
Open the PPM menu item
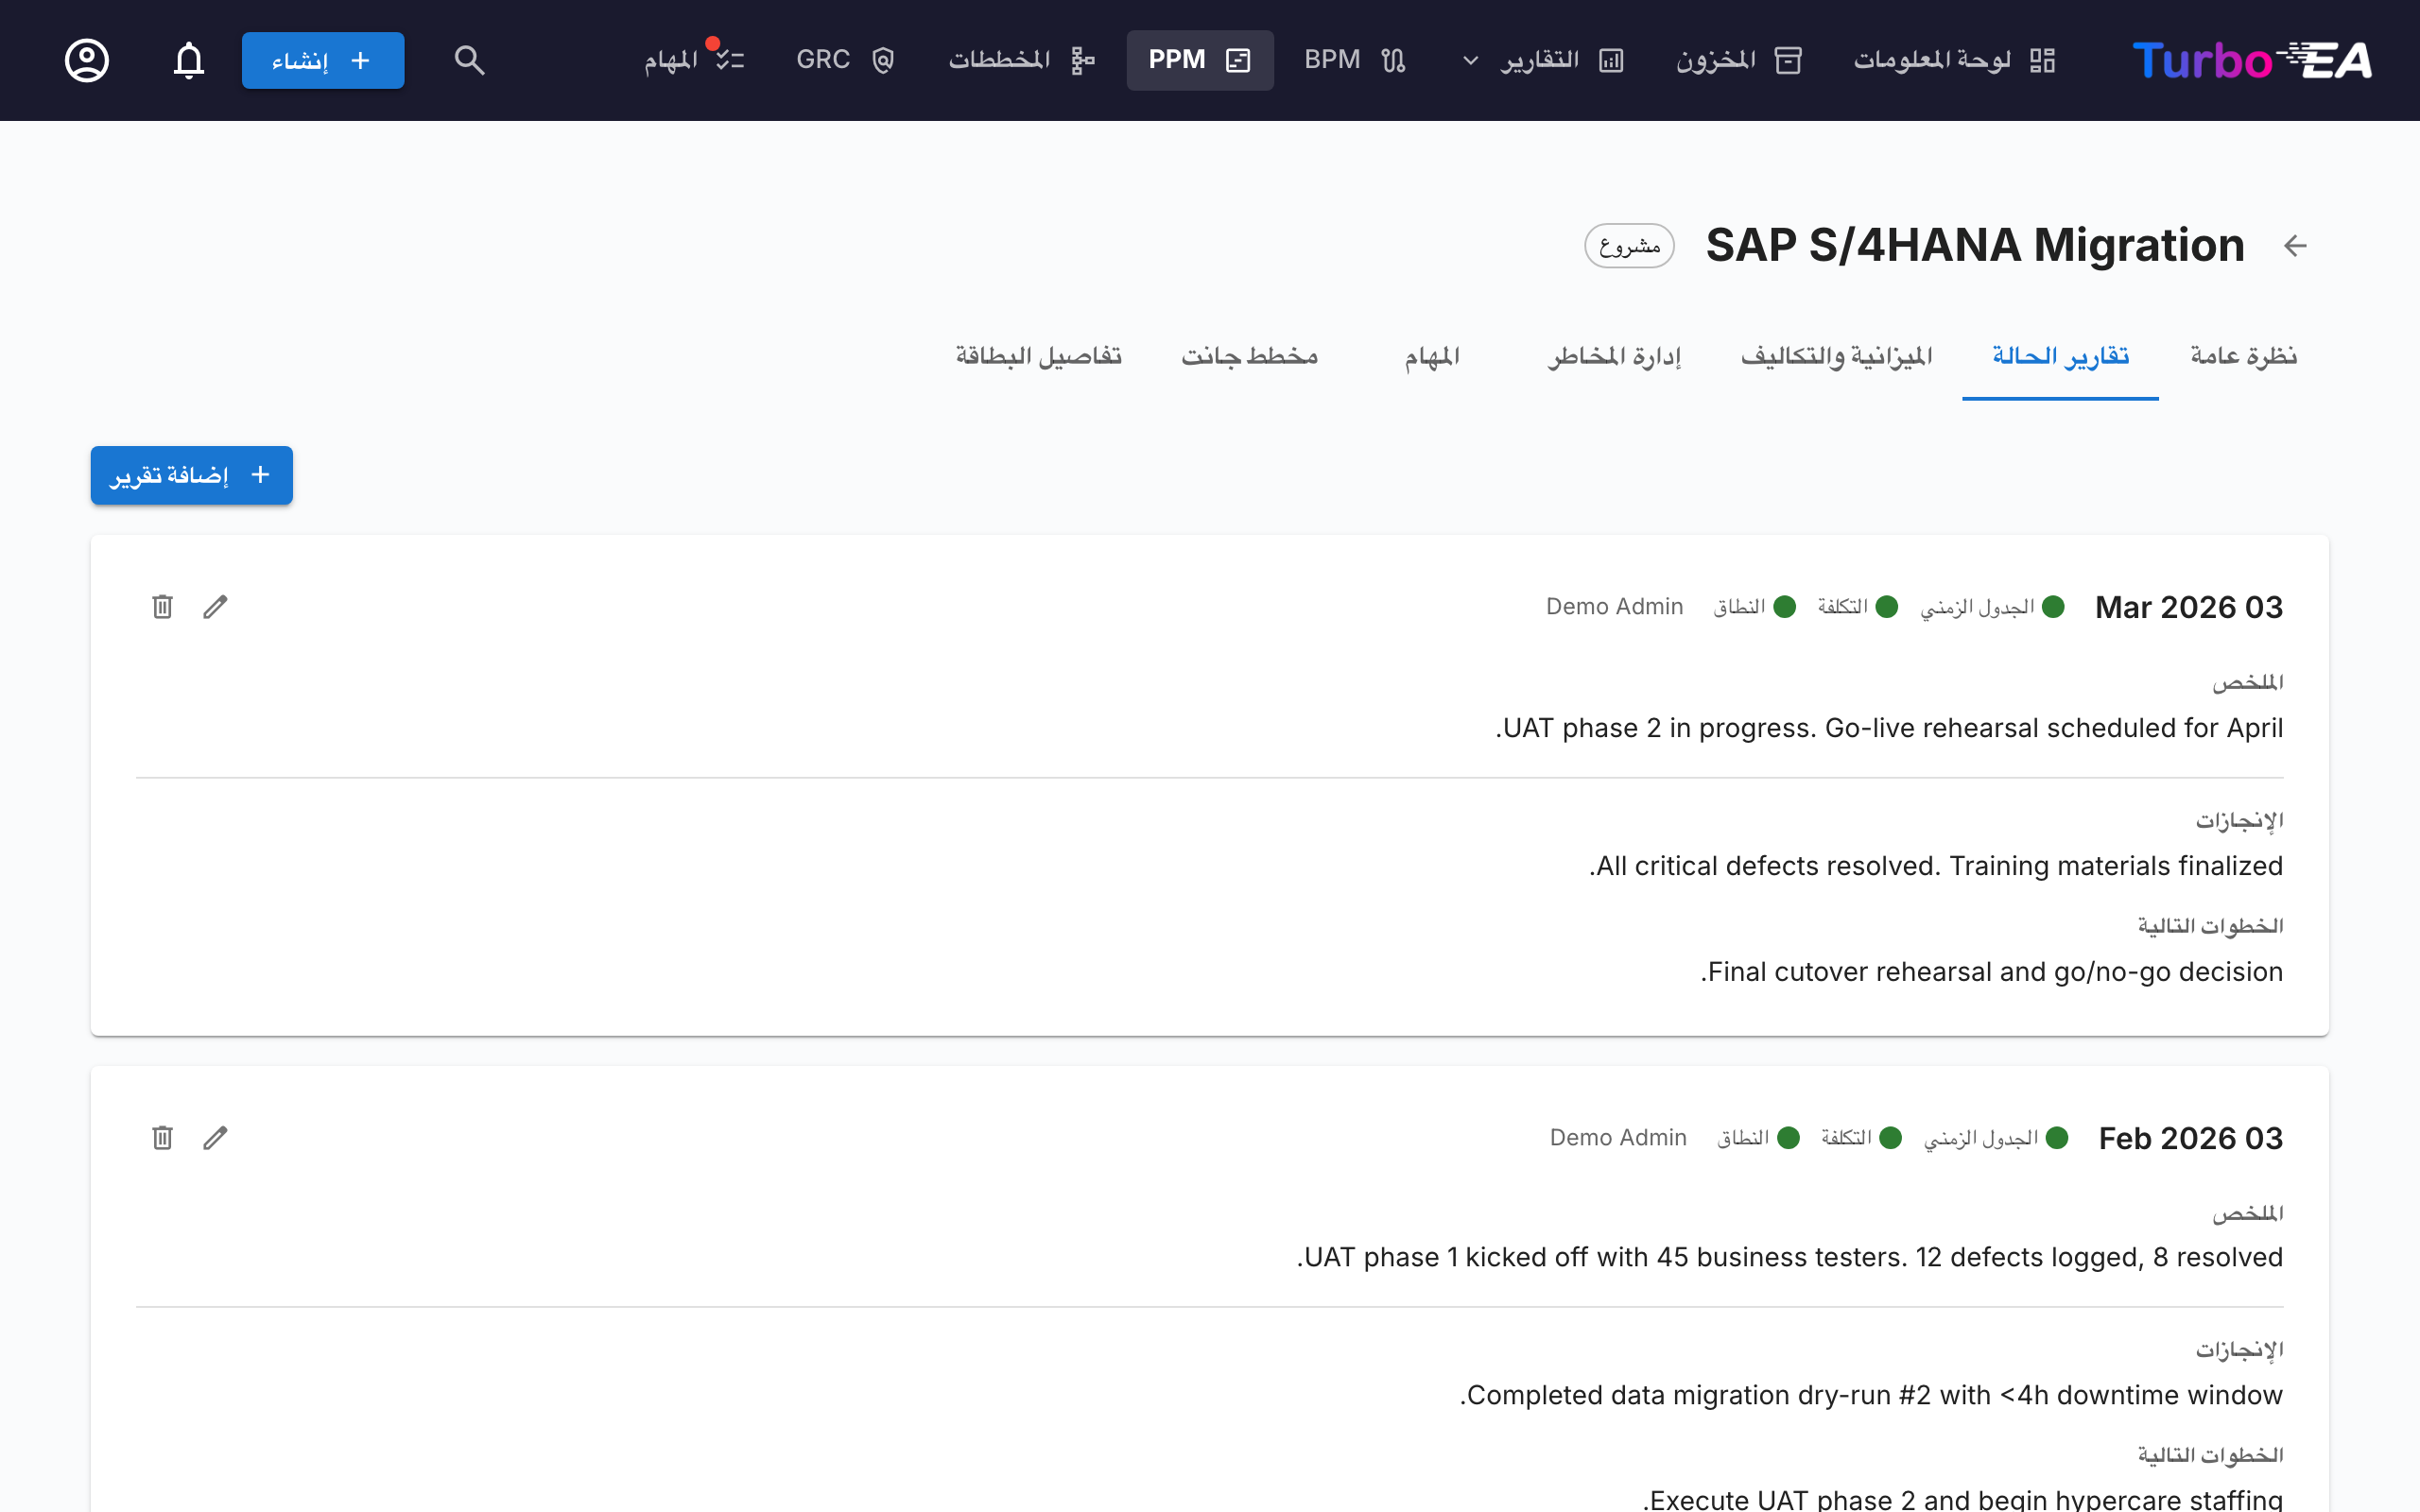point(1200,60)
